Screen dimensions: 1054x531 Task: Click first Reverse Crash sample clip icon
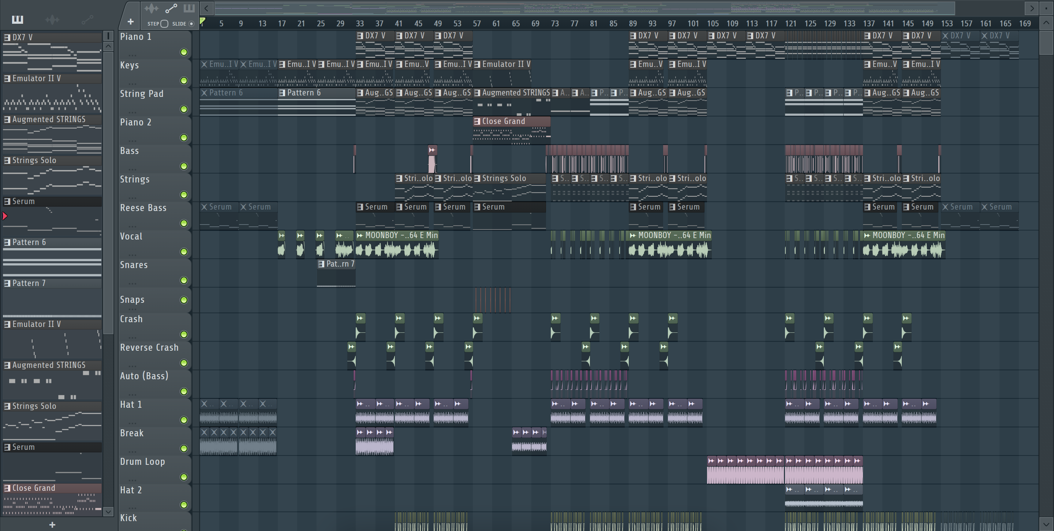tap(351, 347)
